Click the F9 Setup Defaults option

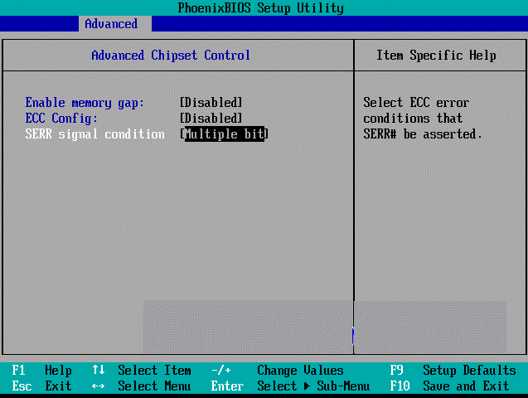(452, 371)
